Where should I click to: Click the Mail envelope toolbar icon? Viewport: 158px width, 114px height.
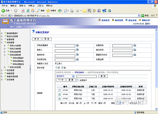coord(66,11)
